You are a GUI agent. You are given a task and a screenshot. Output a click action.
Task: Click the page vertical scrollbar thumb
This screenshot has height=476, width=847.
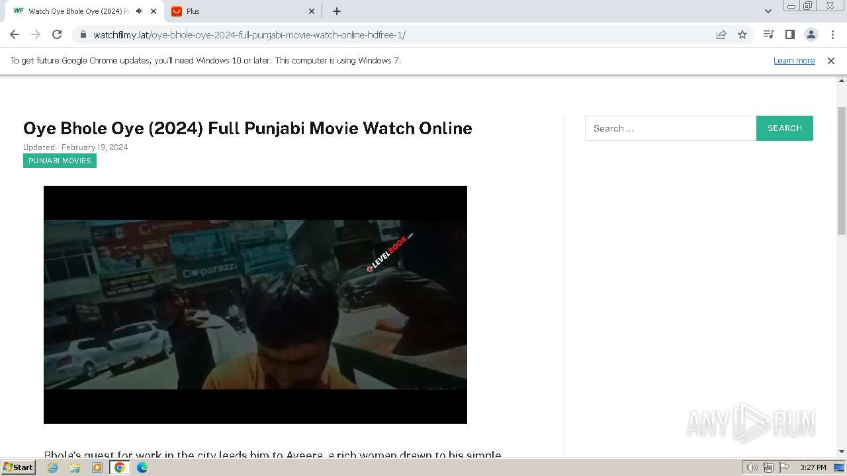(842, 171)
